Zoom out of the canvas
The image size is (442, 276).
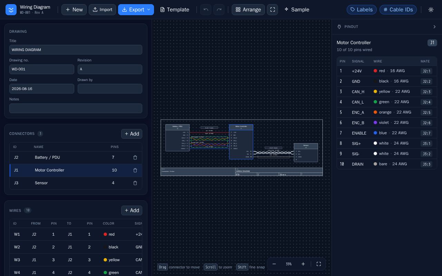[x=274, y=264]
